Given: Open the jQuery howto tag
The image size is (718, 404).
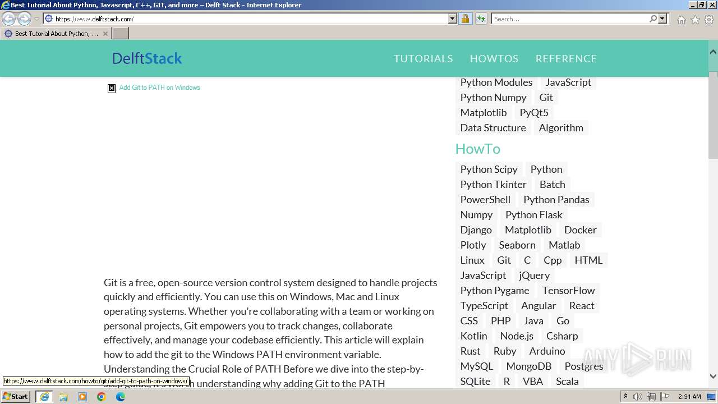Looking at the screenshot, I should click(534, 275).
